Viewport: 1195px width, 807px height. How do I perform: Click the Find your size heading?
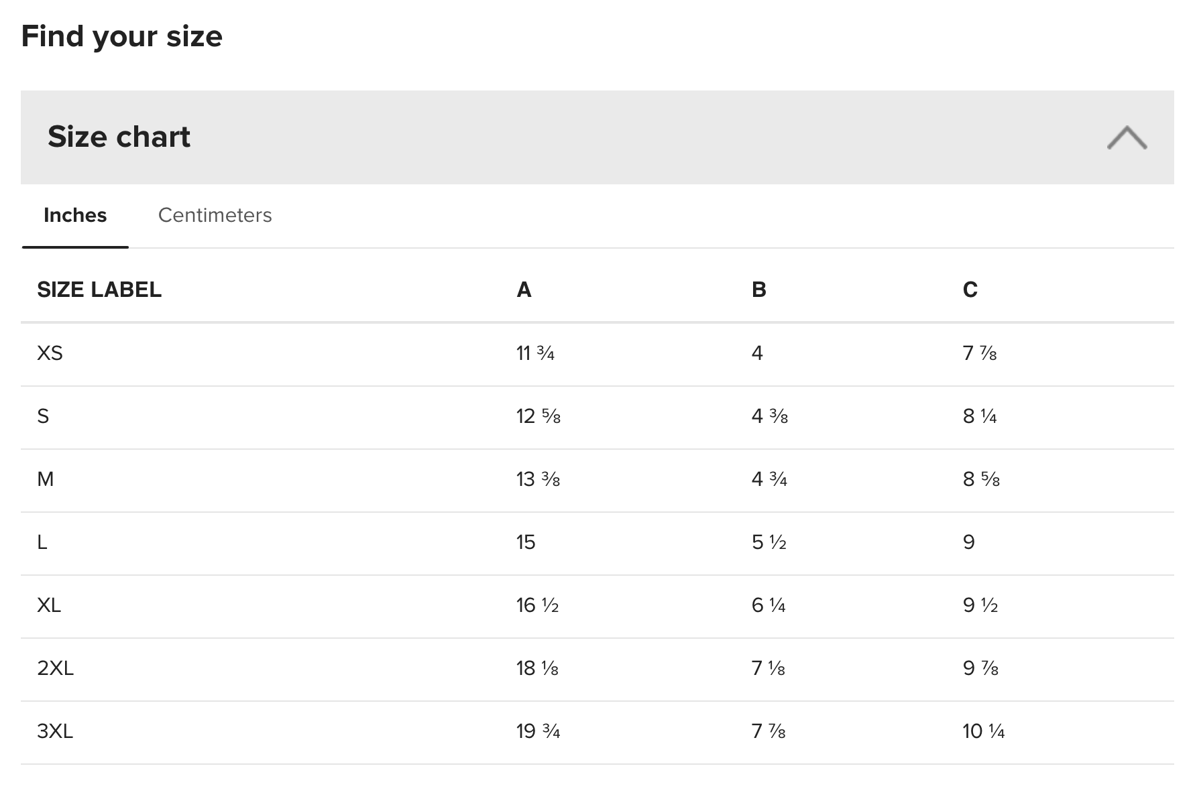click(121, 36)
